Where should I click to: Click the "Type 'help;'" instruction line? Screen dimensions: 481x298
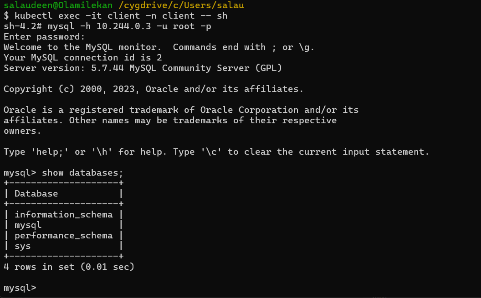click(x=216, y=152)
